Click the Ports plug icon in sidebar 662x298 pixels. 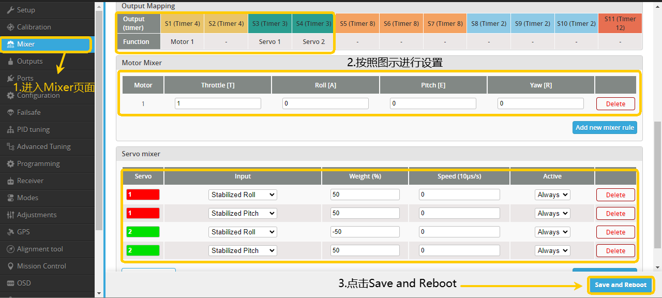click(11, 78)
